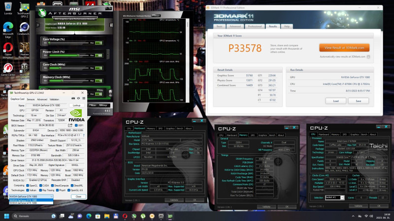Click Load button in 3DMark

336,101
